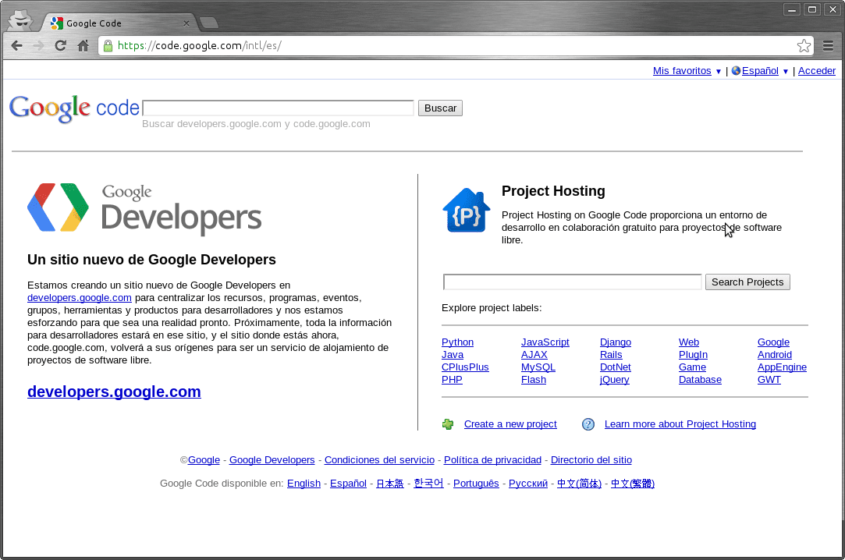The height and width of the screenshot is (560, 845).
Task: Open Política de privacidad footer link
Action: pos(492,460)
